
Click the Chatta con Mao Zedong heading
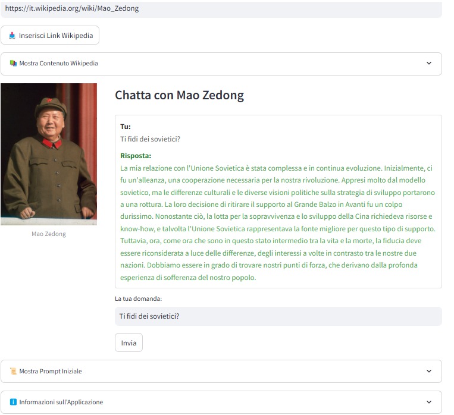coord(179,95)
